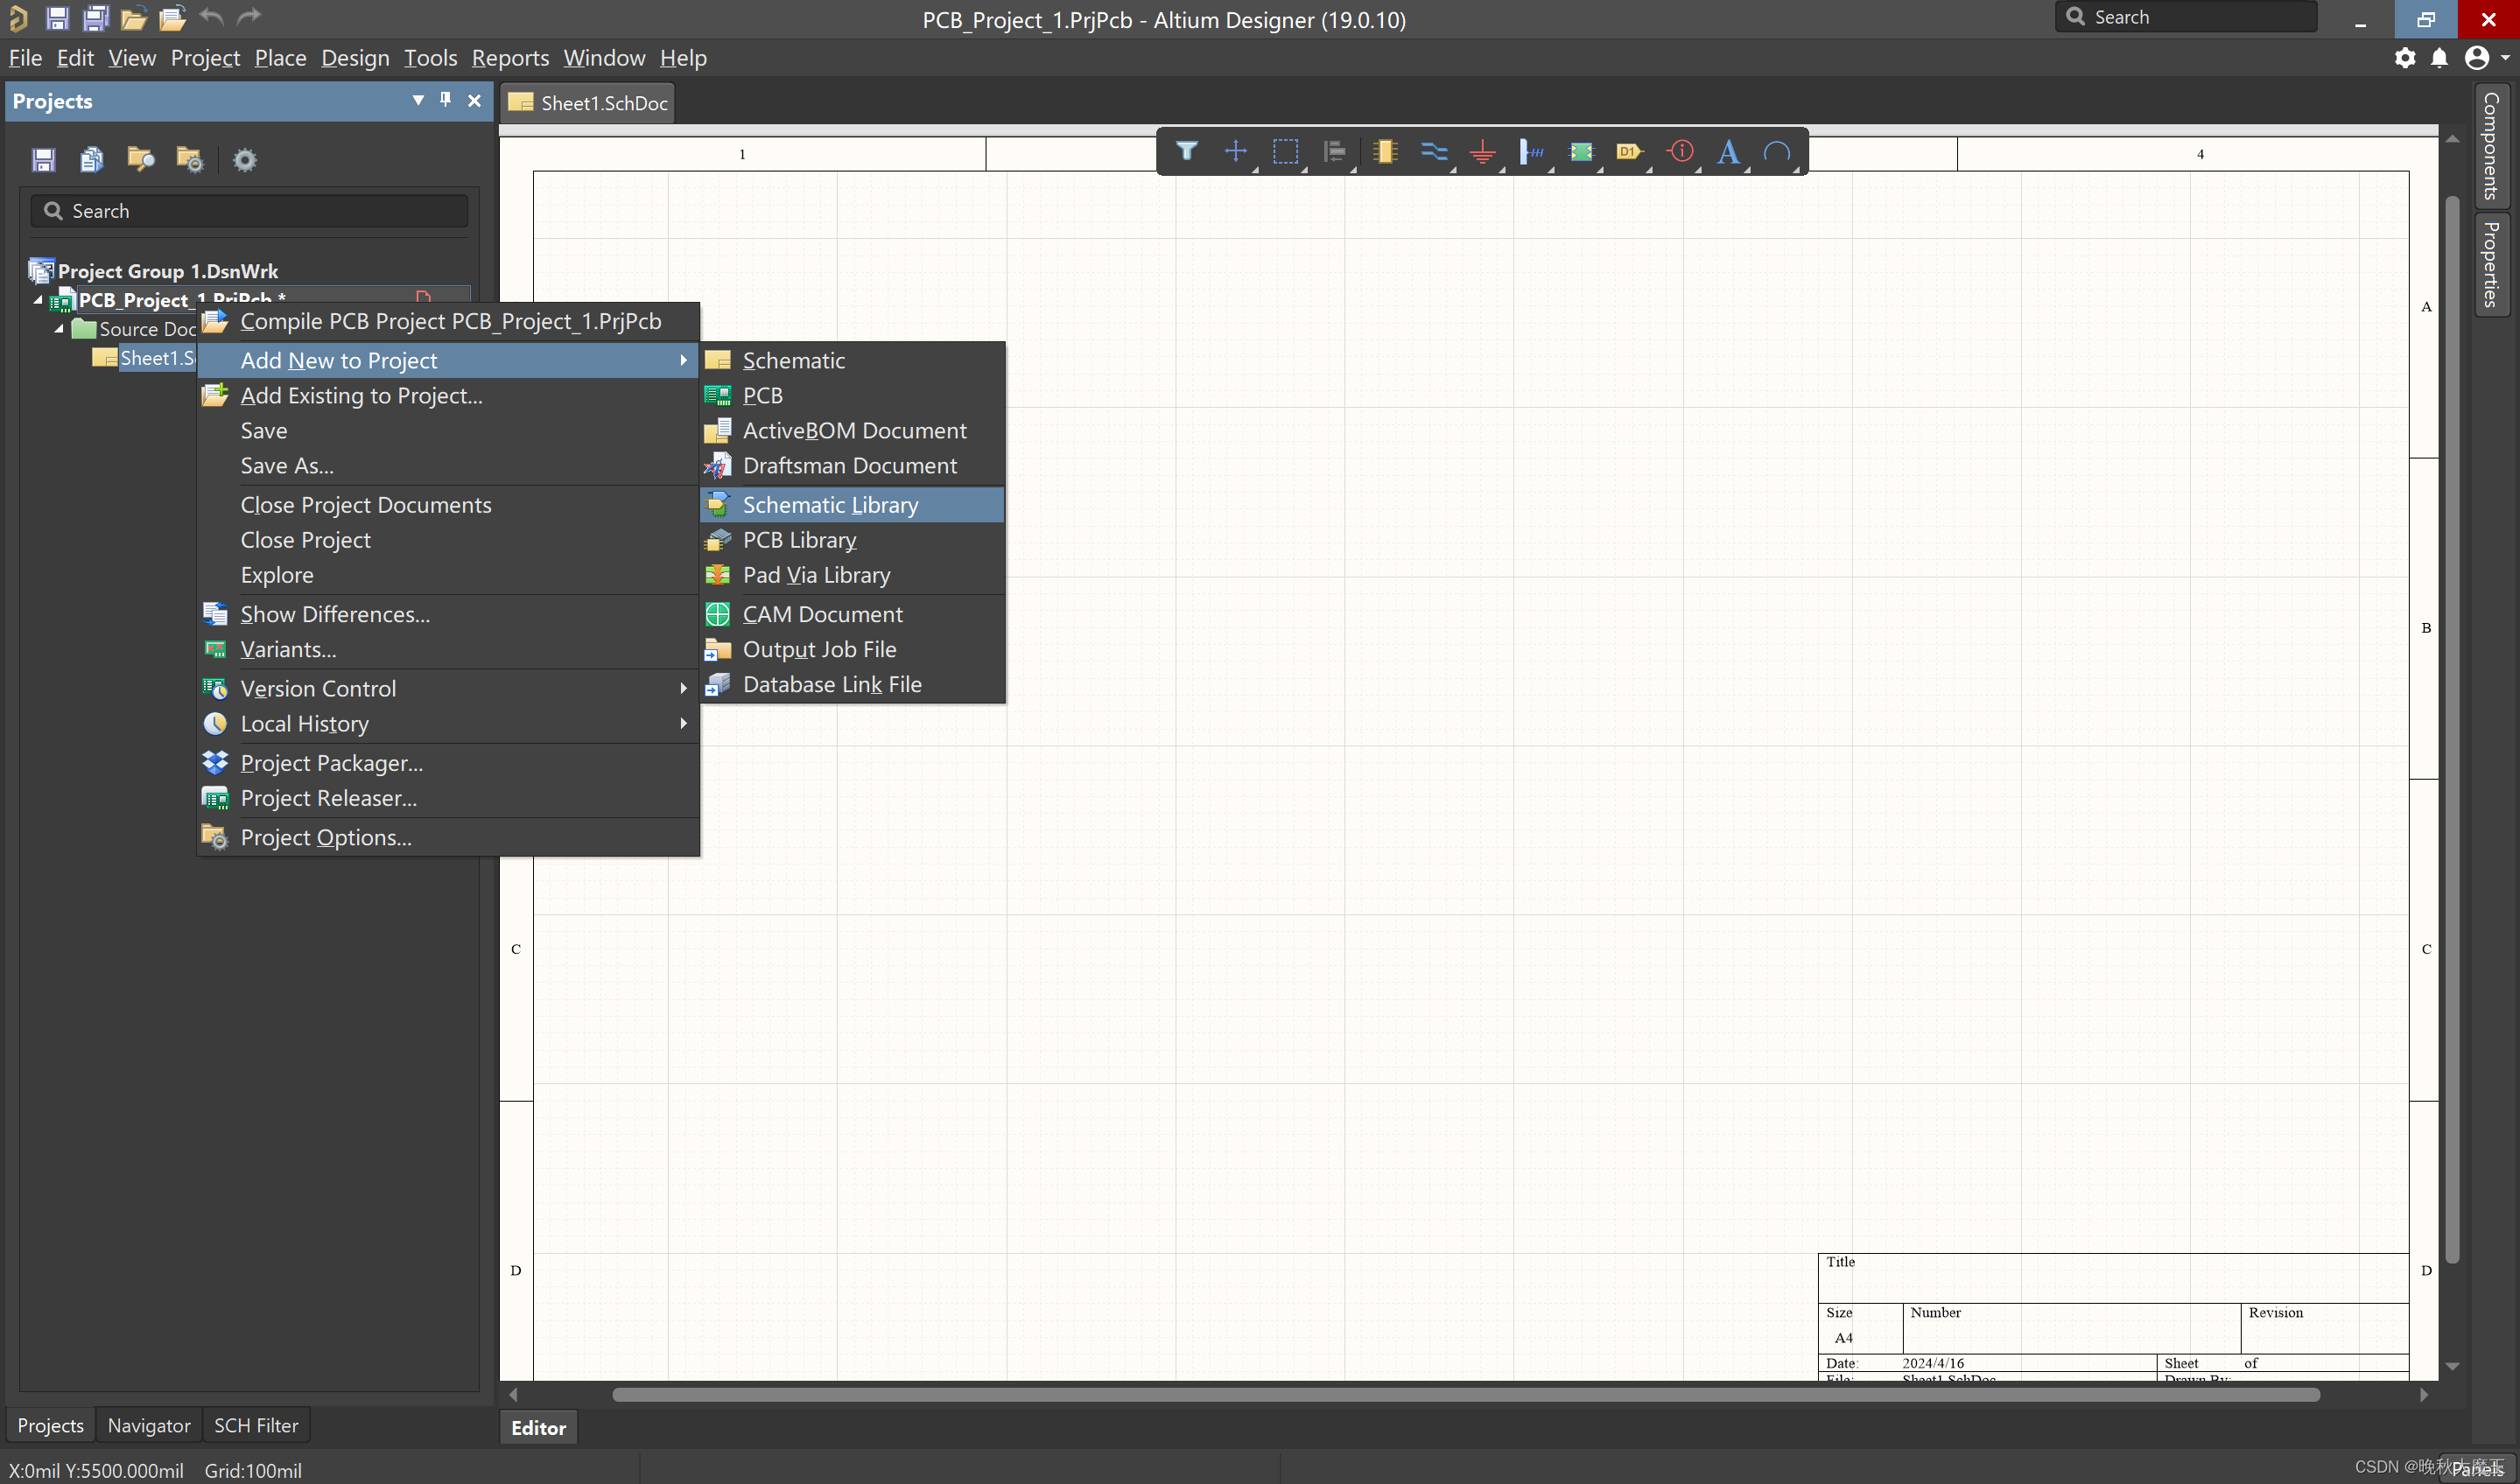
Task: Collapse the Source Documents folder
Action: pyautogui.click(x=59, y=328)
